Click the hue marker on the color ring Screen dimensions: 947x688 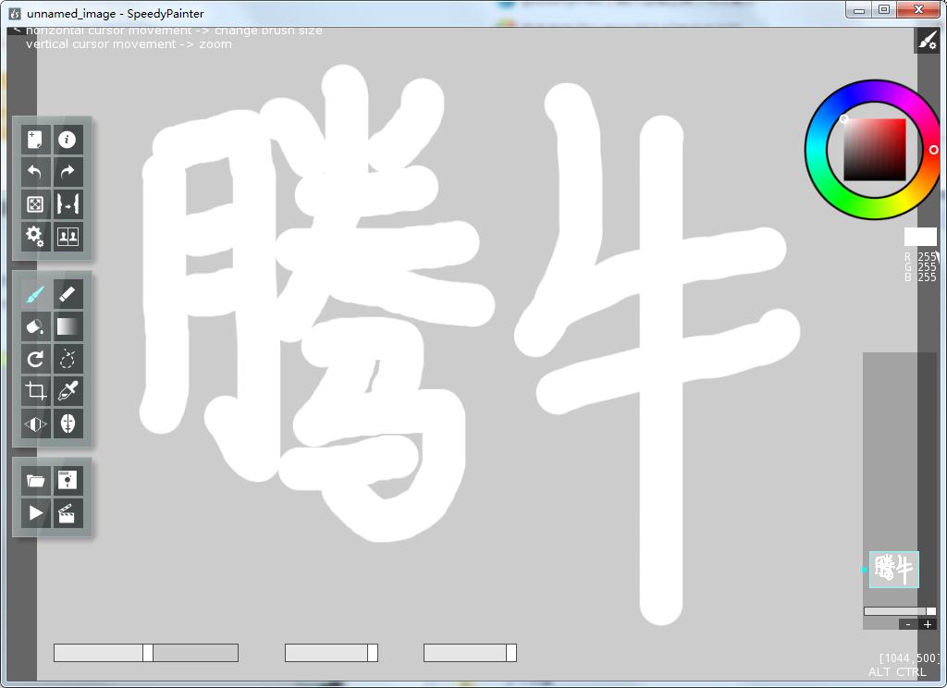(934, 149)
